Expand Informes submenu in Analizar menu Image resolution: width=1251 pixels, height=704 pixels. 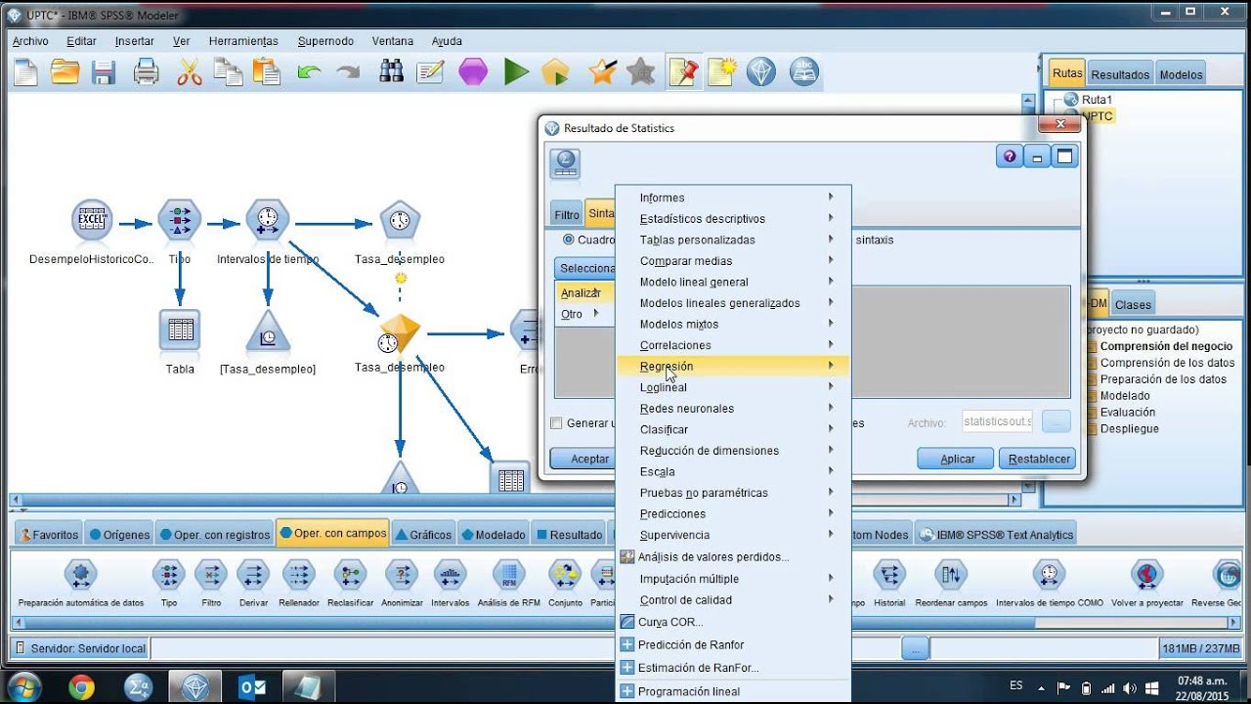click(x=733, y=198)
